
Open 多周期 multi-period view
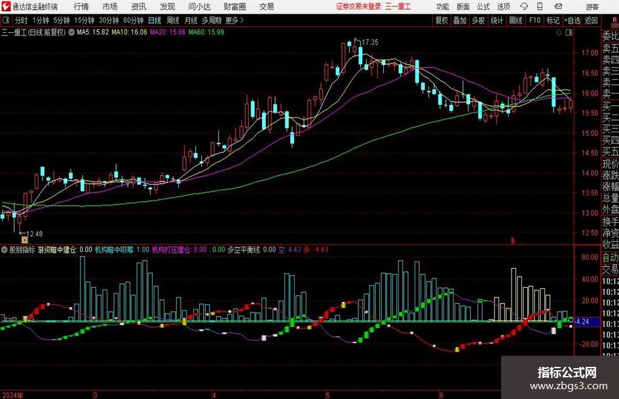pyautogui.click(x=212, y=20)
